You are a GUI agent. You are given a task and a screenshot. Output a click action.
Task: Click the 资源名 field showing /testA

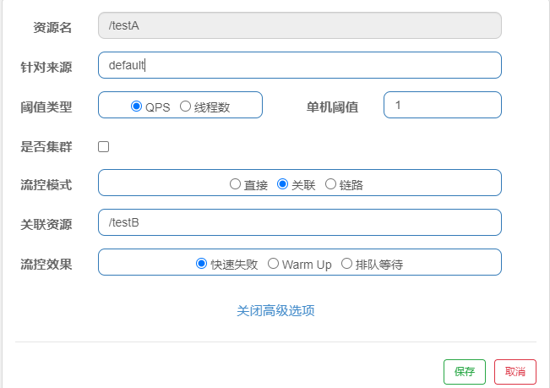point(300,25)
